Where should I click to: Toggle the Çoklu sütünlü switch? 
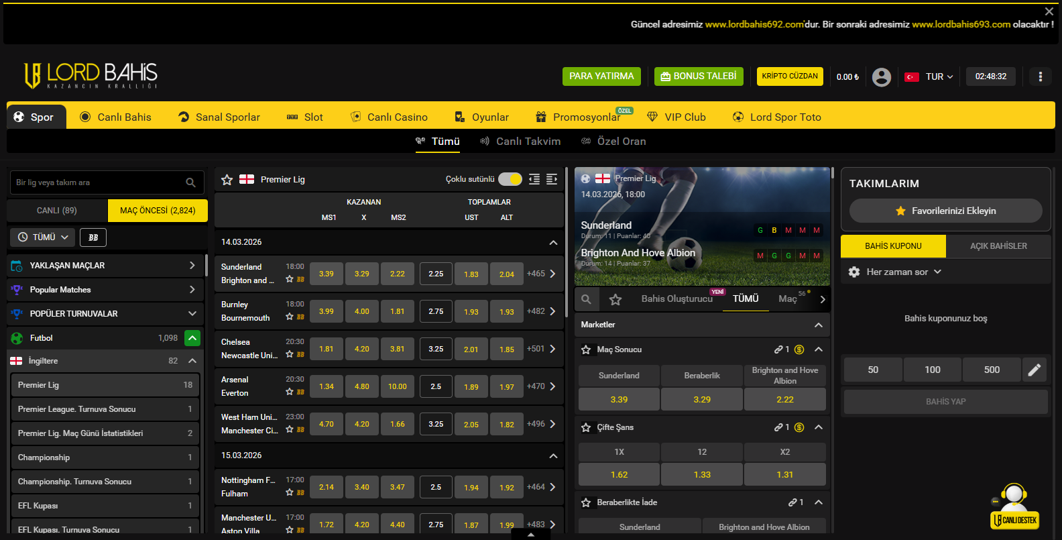(x=510, y=179)
